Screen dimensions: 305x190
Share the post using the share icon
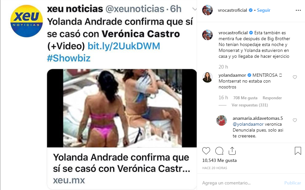pyautogui.click(x=232, y=151)
